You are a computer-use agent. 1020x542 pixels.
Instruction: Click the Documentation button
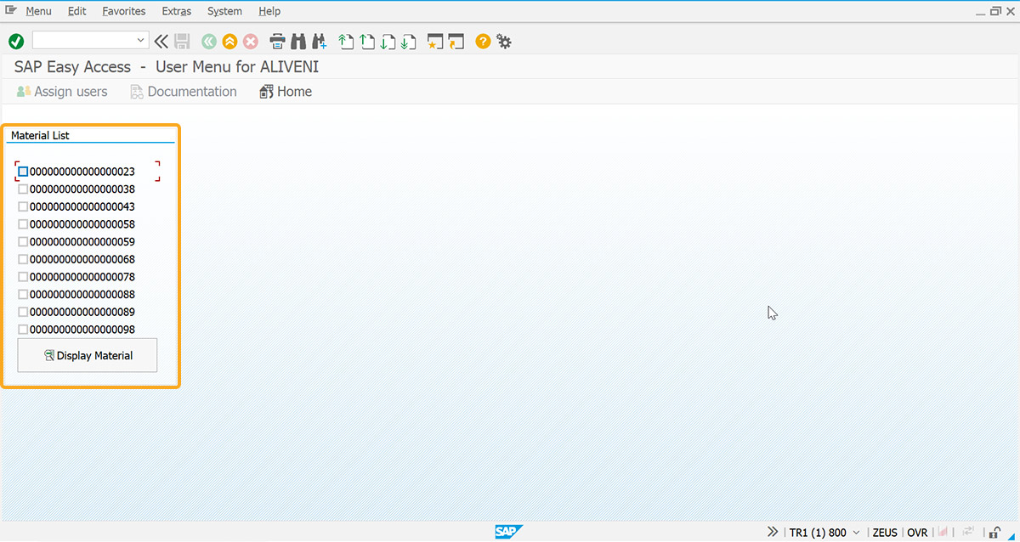pyautogui.click(x=184, y=92)
